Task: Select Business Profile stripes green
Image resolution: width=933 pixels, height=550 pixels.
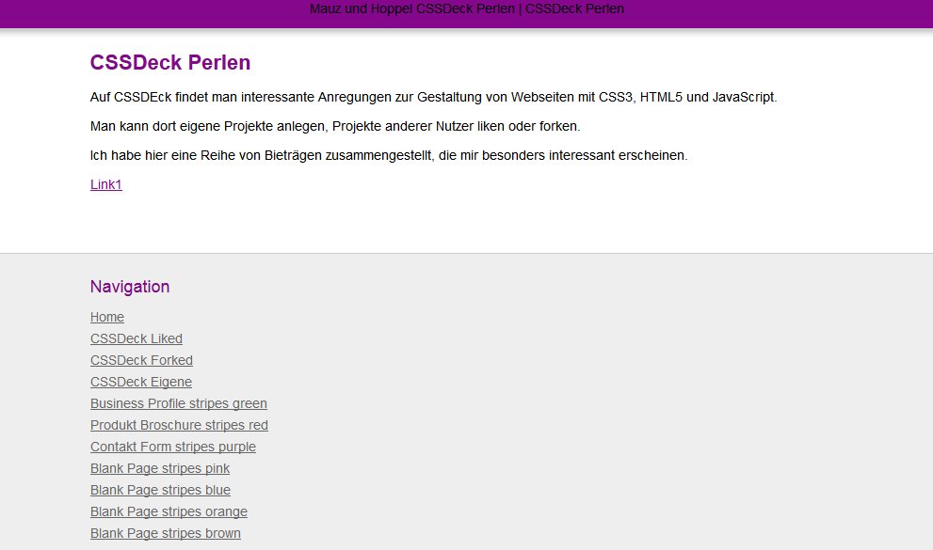Action: coord(178,403)
